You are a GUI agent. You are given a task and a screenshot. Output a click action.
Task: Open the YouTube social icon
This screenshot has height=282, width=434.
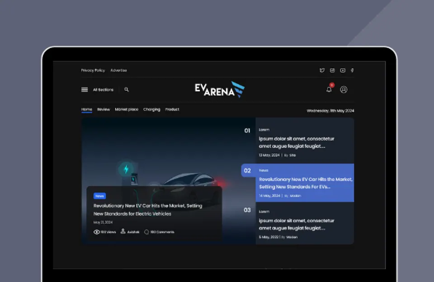click(x=343, y=70)
